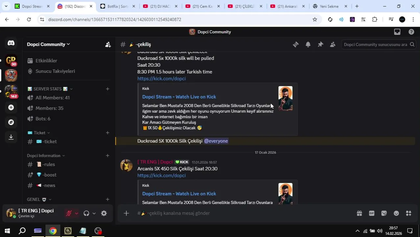
Task: Collapse the GENEL category
Action: coord(39,199)
